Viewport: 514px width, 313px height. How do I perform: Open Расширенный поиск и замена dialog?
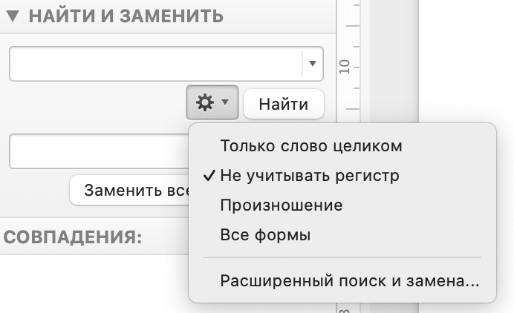click(x=350, y=282)
